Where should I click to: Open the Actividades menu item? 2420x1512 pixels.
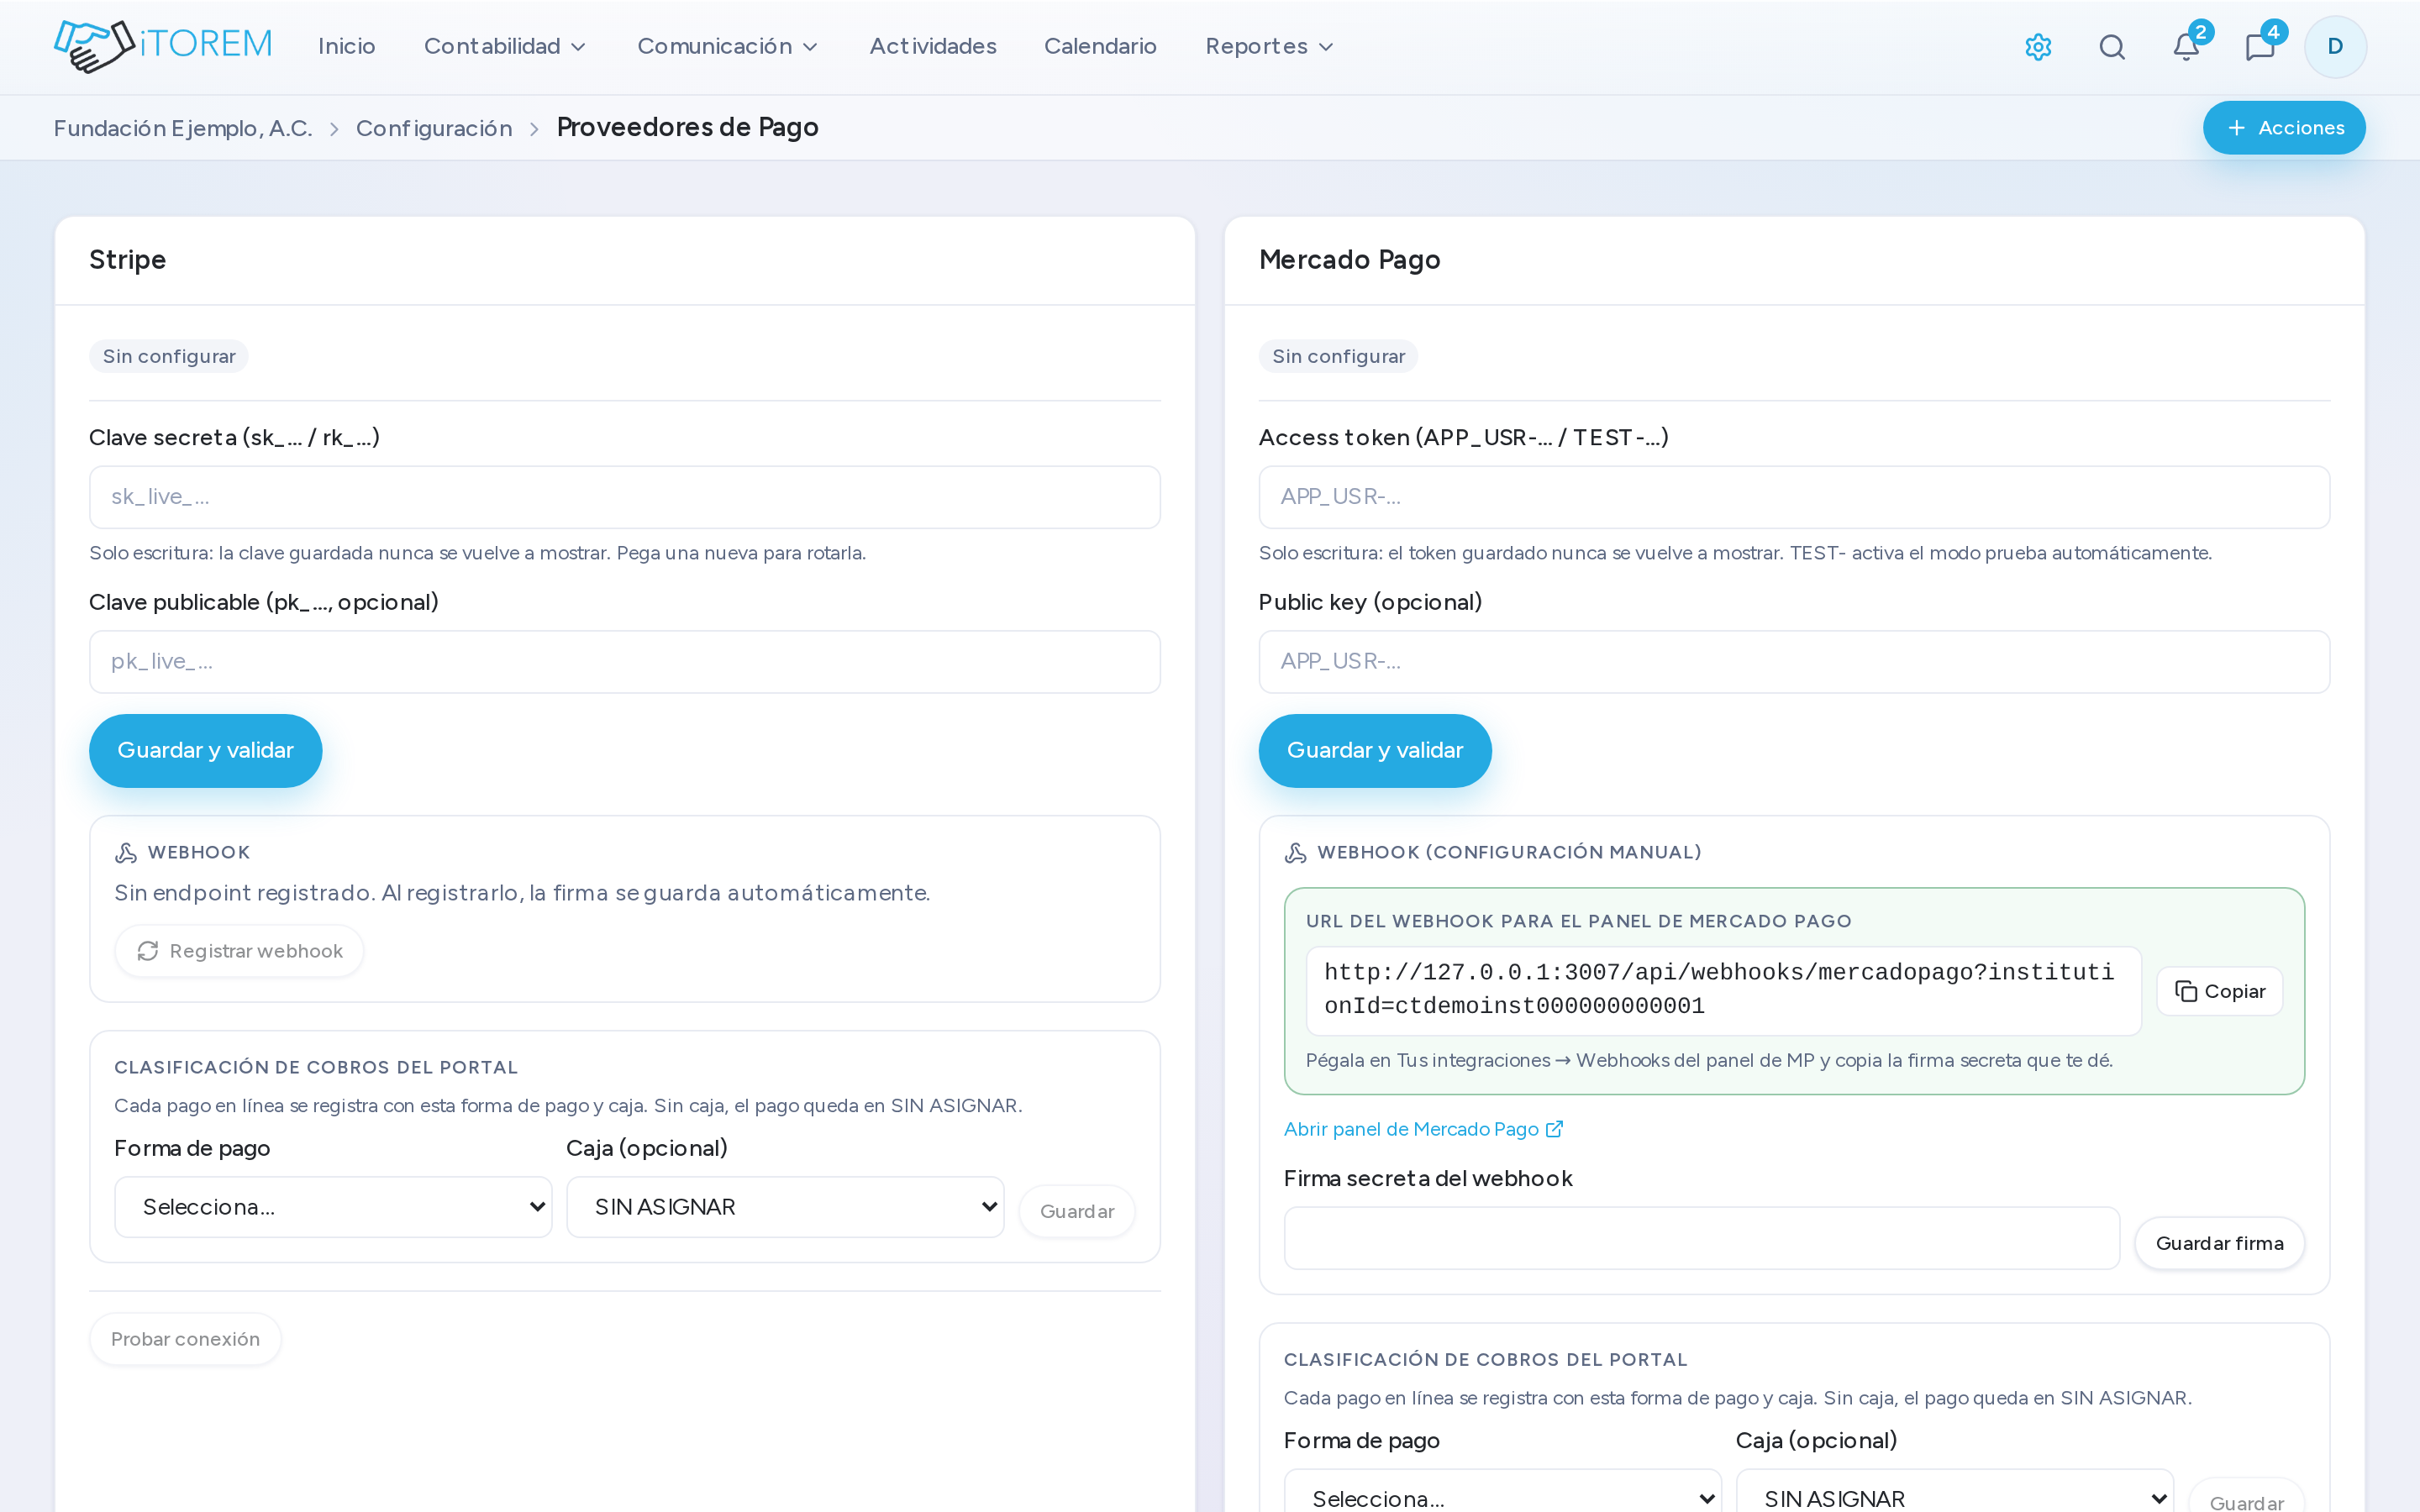pos(933,46)
